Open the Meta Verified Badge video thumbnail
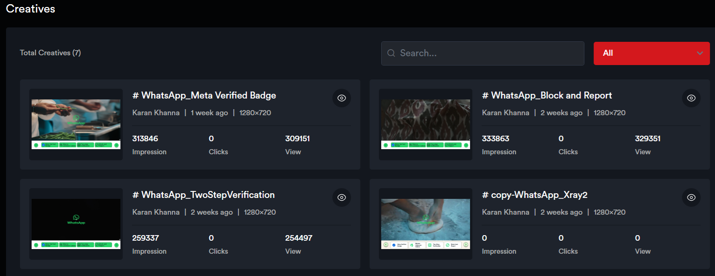 76,124
